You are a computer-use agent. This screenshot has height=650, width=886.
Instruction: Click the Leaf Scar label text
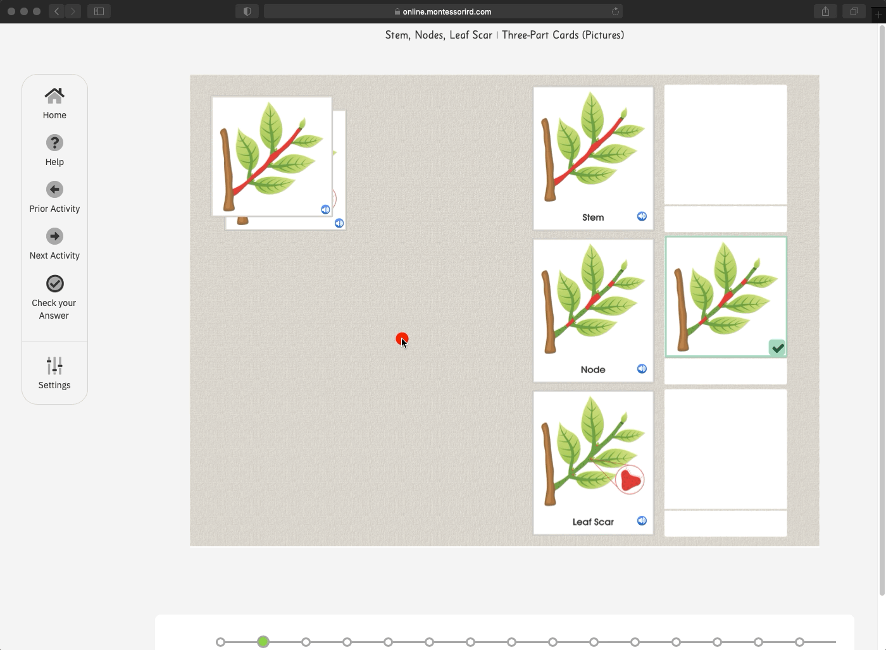(593, 522)
